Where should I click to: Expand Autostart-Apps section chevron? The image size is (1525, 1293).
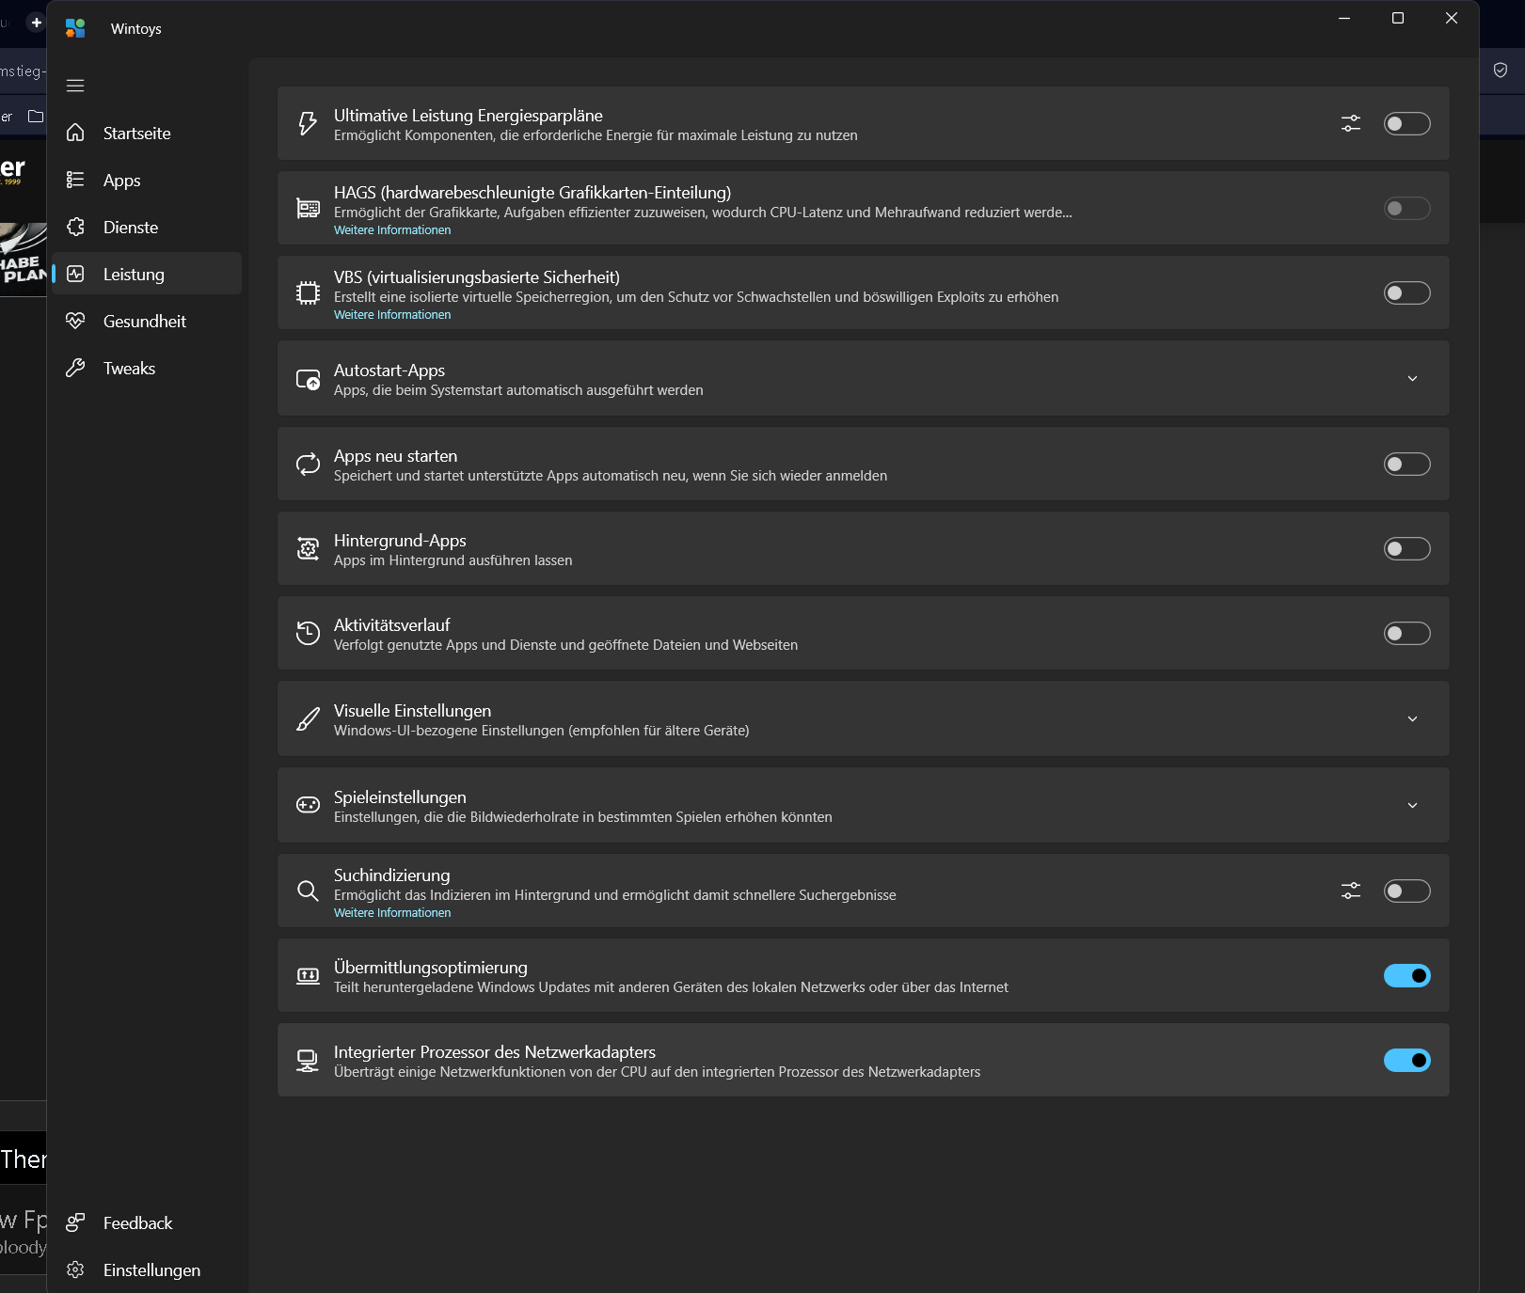pos(1412,378)
